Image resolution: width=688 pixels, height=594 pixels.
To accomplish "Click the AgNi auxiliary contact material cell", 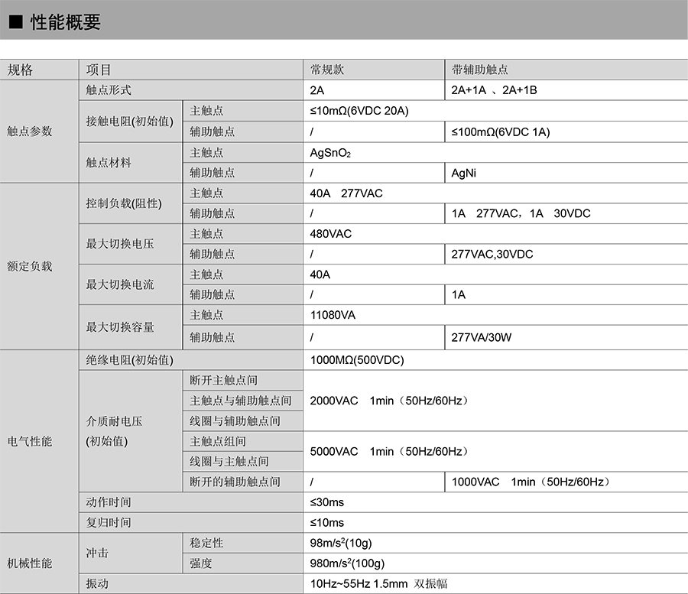I will click(465, 173).
